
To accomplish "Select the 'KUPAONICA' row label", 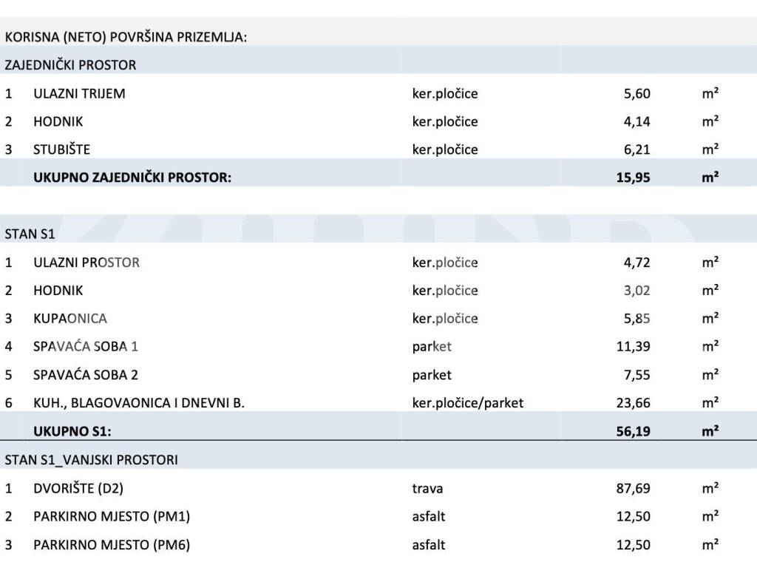I will tap(69, 319).
